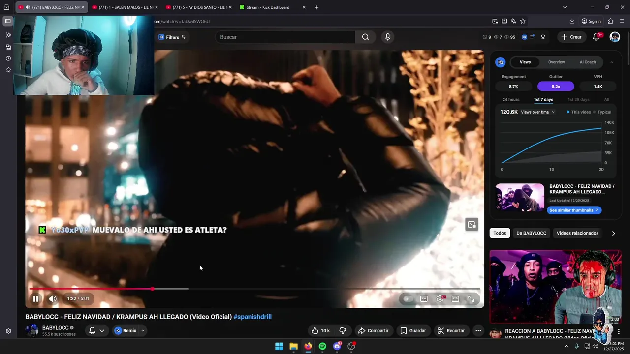Click the magnifier search button
This screenshot has height=354, width=630.
[365, 37]
